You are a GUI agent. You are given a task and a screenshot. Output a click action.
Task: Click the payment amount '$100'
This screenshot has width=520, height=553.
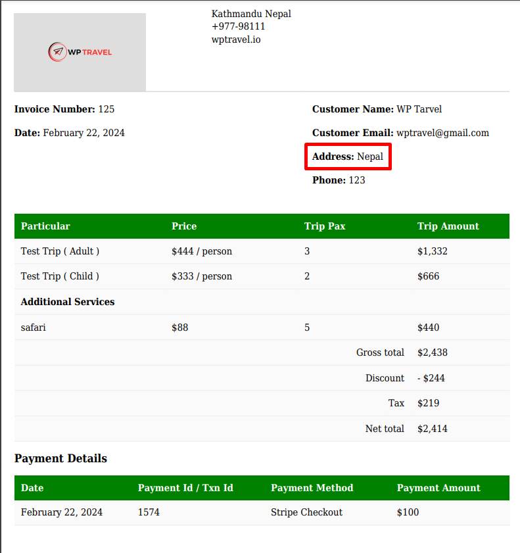coord(408,512)
